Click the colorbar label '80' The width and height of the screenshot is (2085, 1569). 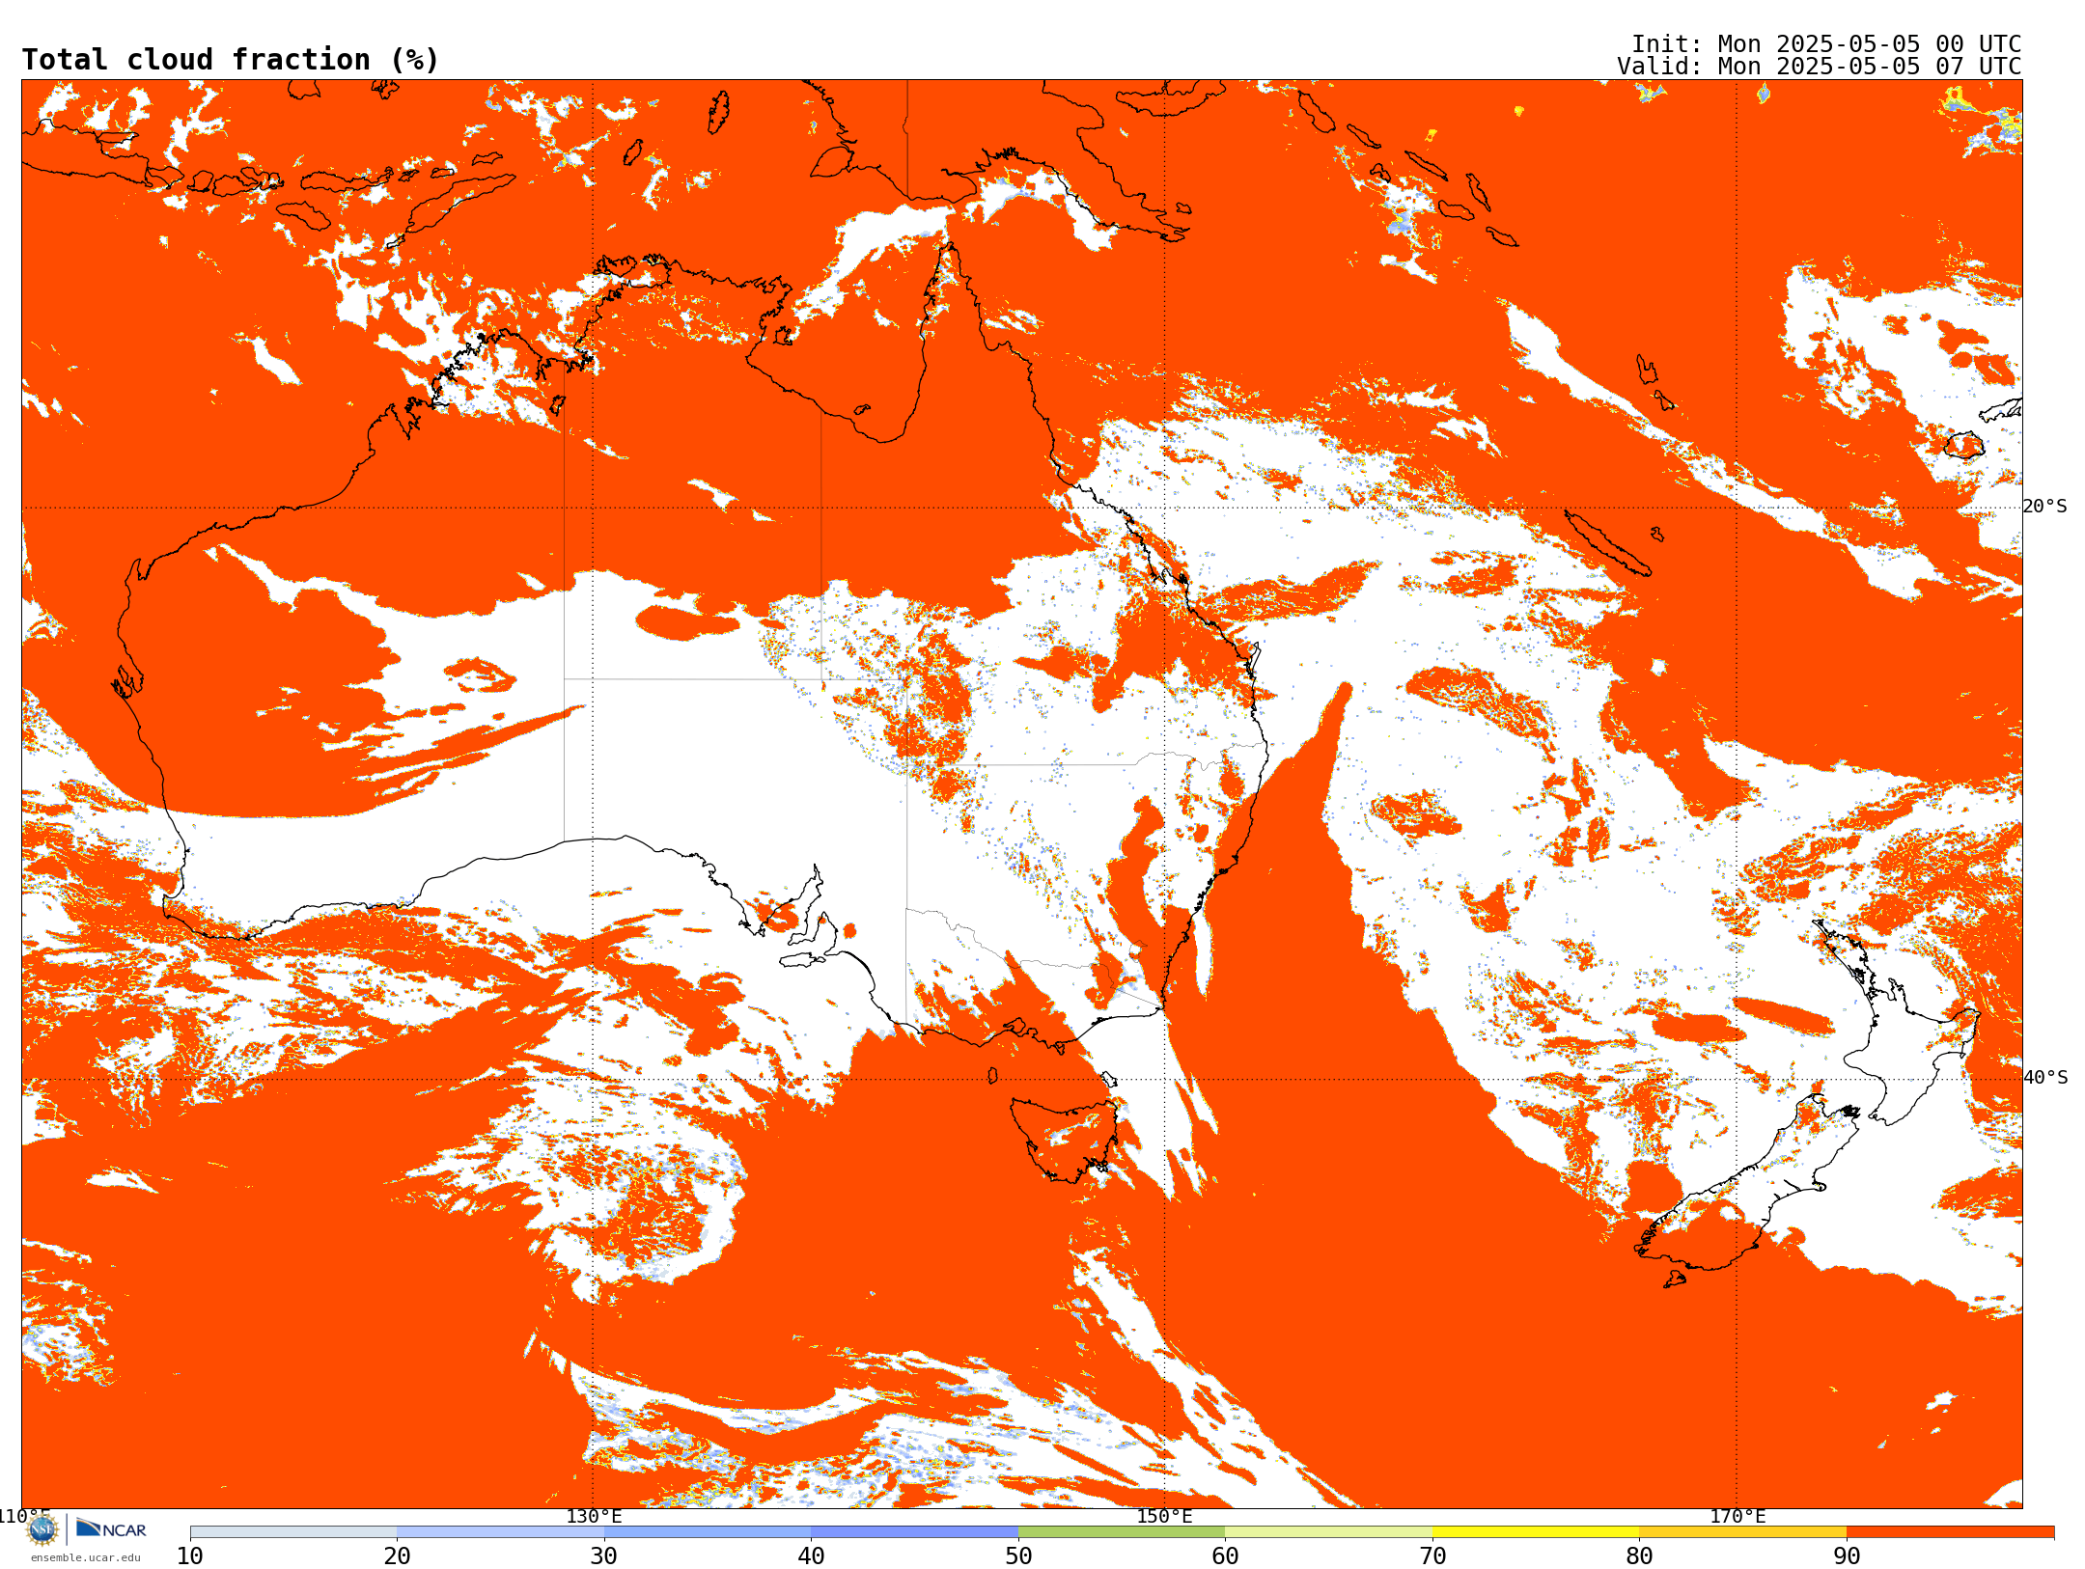[1639, 1555]
